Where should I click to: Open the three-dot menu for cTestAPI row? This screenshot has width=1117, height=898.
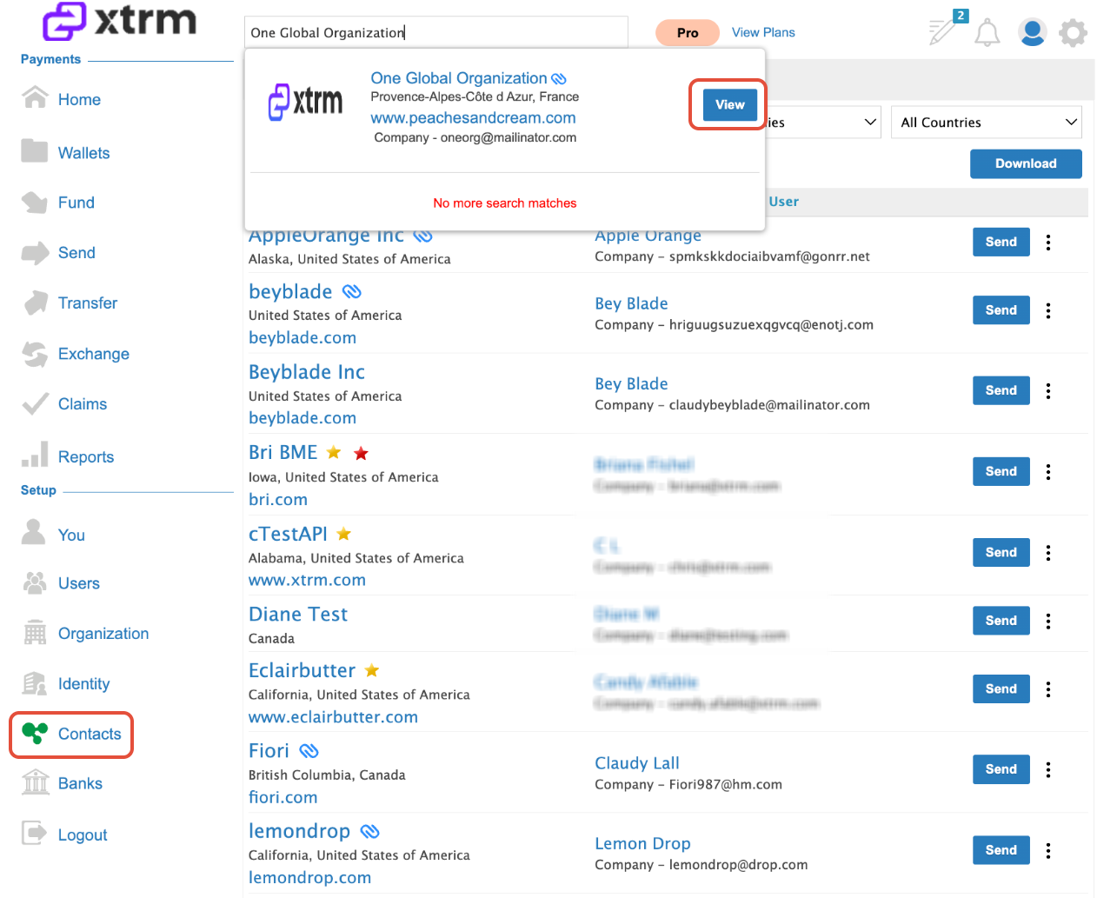[x=1048, y=553]
